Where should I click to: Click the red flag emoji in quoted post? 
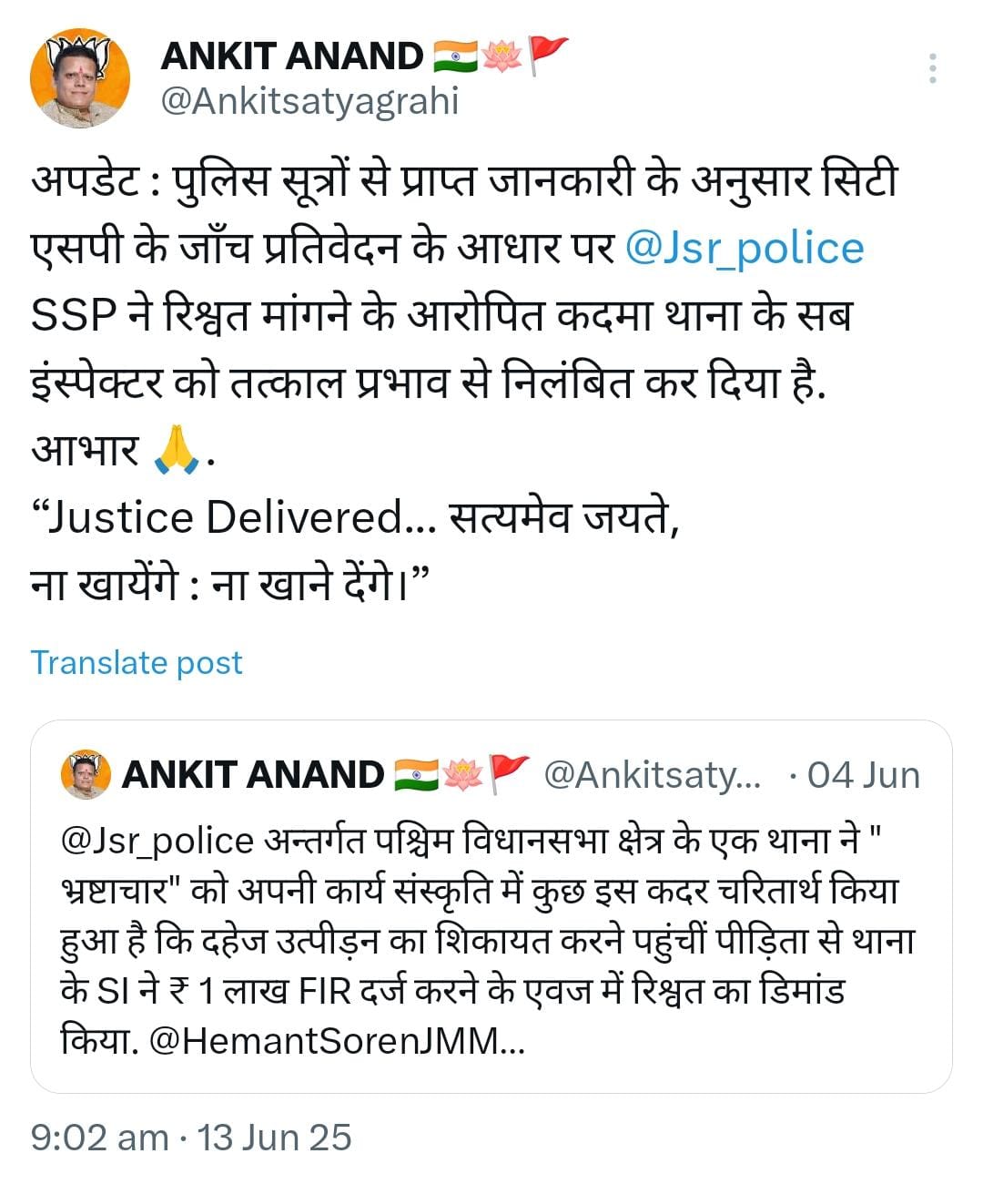pos(509,775)
